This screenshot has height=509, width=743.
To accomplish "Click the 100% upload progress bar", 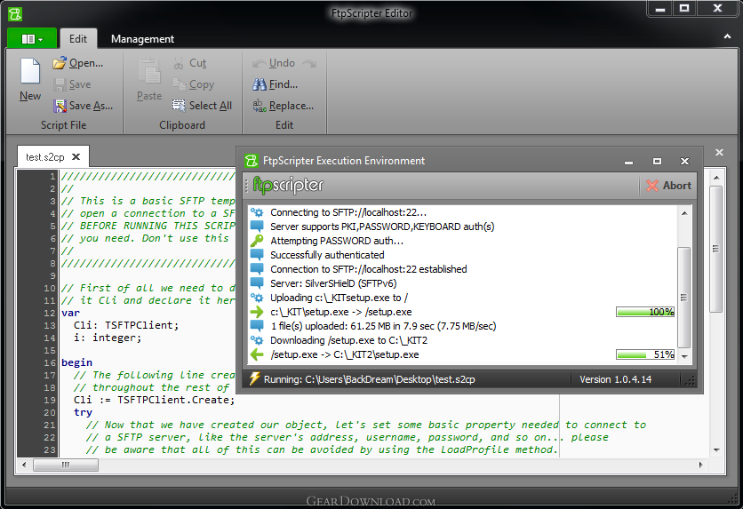I will tap(645, 312).
